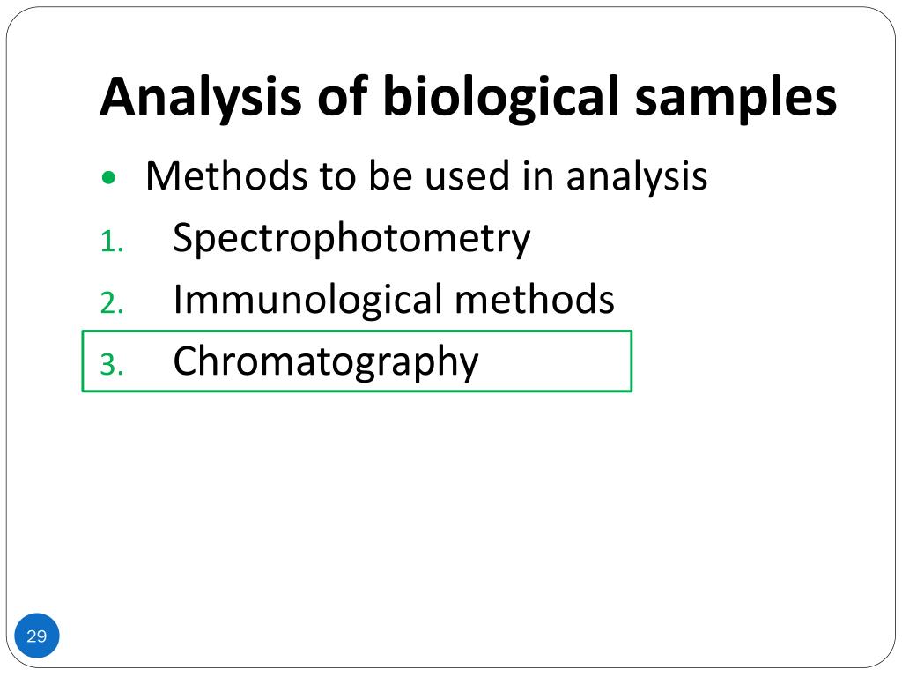The image size is (902, 677).
Task: Click the word Analysis in the title
Action: tap(201, 97)
